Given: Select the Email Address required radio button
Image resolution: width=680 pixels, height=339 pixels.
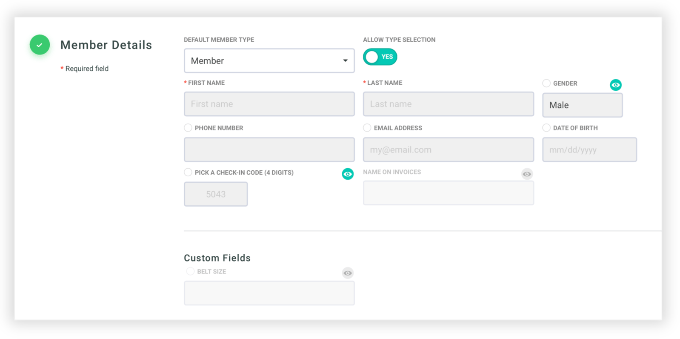Looking at the screenshot, I should click(367, 127).
